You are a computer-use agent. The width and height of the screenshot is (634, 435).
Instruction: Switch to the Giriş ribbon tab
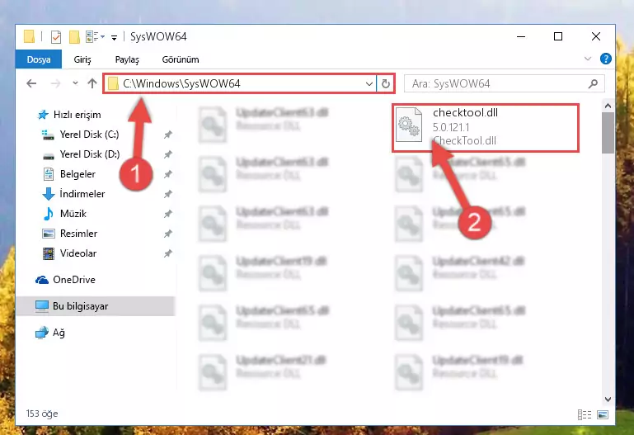pos(82,59)
